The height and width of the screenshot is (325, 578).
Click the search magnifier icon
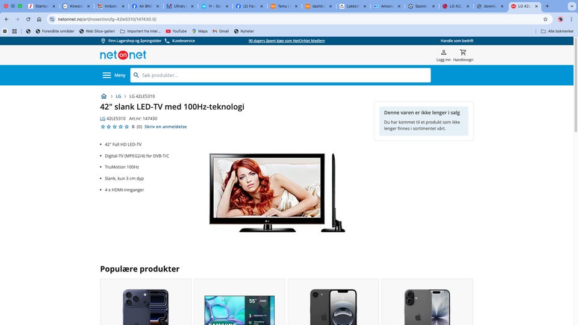(x=136, y=75)
